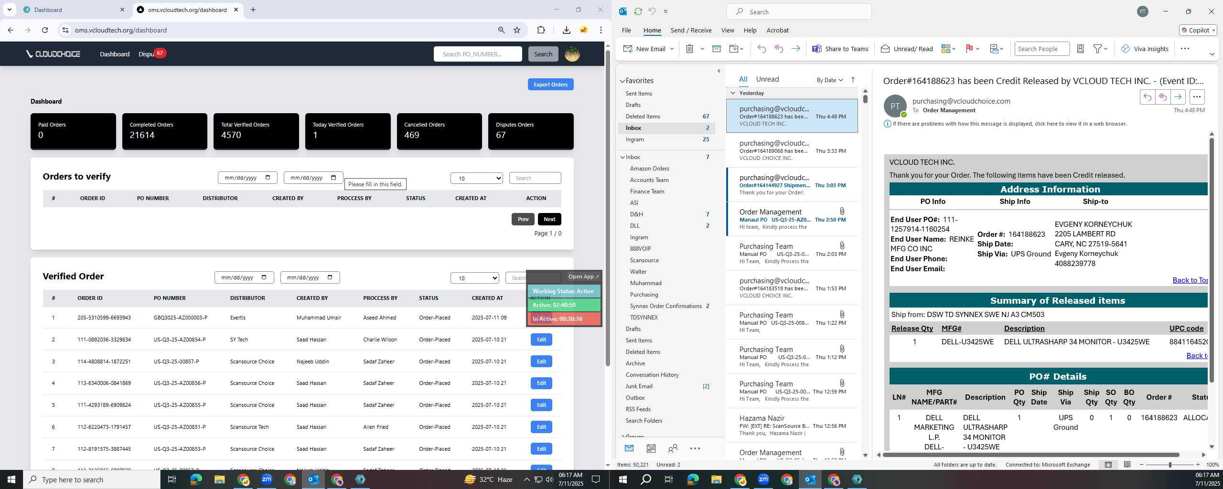This screenshot has height=489, width=1223.
Task: Click Mail view icon at bottom of folder pane
Action: pos(629,448)
